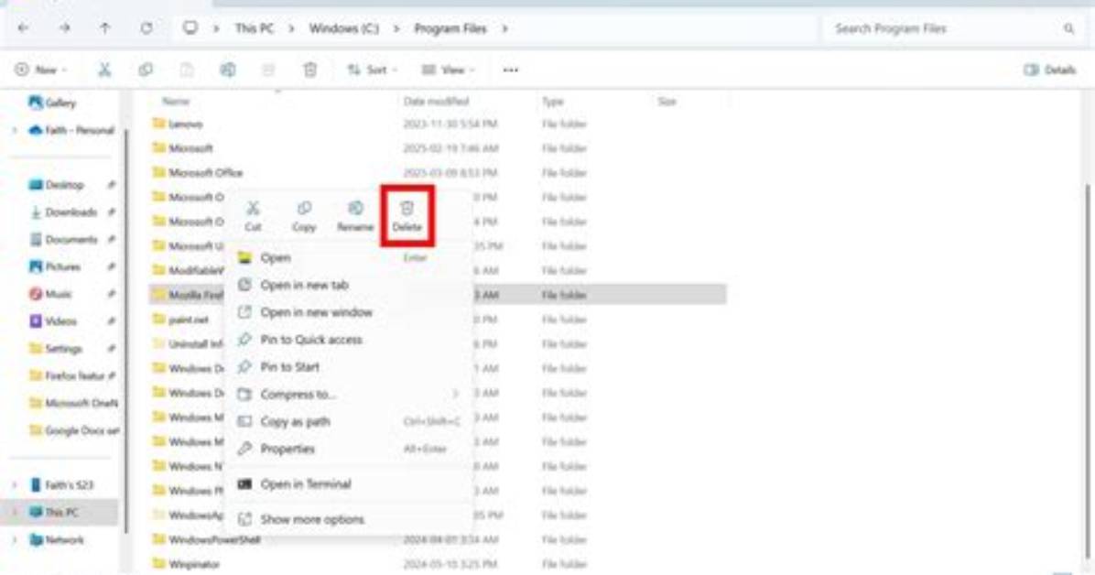This screenshot has height=575, width=1095.
Task: Click the toolbar Share icon
Action: [x=269, y=70]
